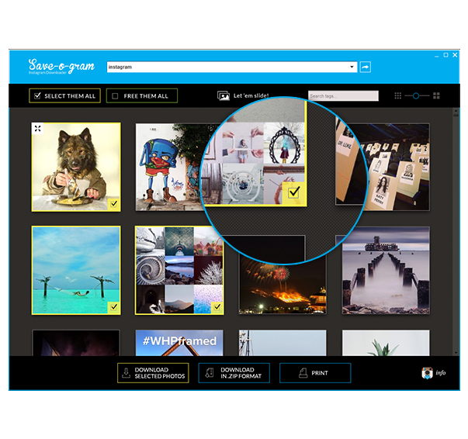The width and height of the screenshot is (468, 439).
Task: Open the username dropdown arrow
Action: (x=352, y=67)
